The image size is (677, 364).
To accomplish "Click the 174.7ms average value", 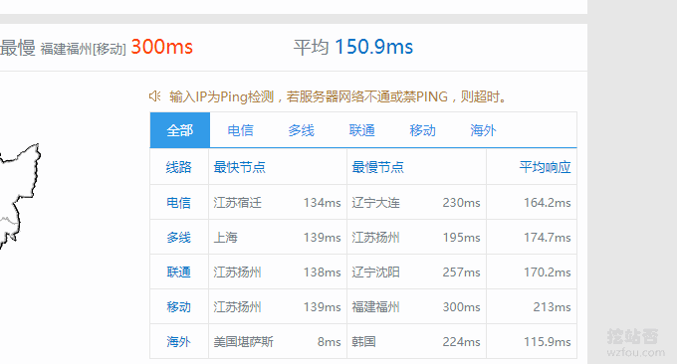I will pyautogui.click(x=547, y=238).
